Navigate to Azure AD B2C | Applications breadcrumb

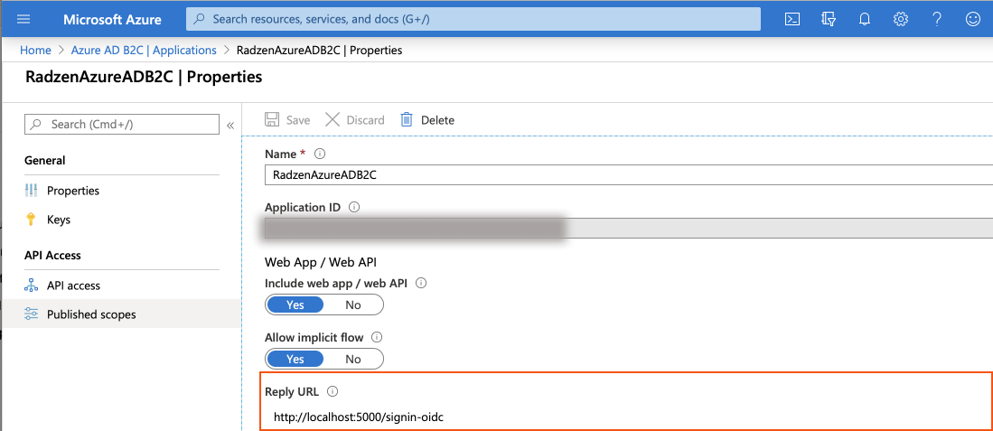[x=144, y=50]
